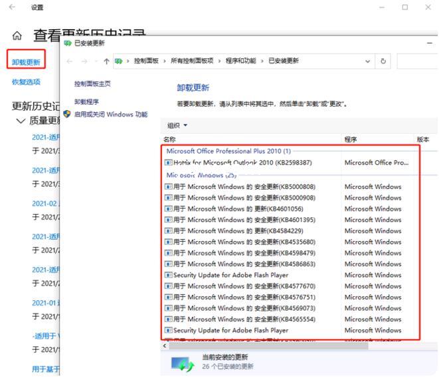439x377 pixels.
Task: Open the 组织 dropdown menu
Action: point(177,125)
